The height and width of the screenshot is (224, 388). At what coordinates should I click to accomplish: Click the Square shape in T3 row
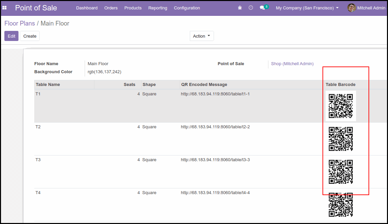click(149, 160)
